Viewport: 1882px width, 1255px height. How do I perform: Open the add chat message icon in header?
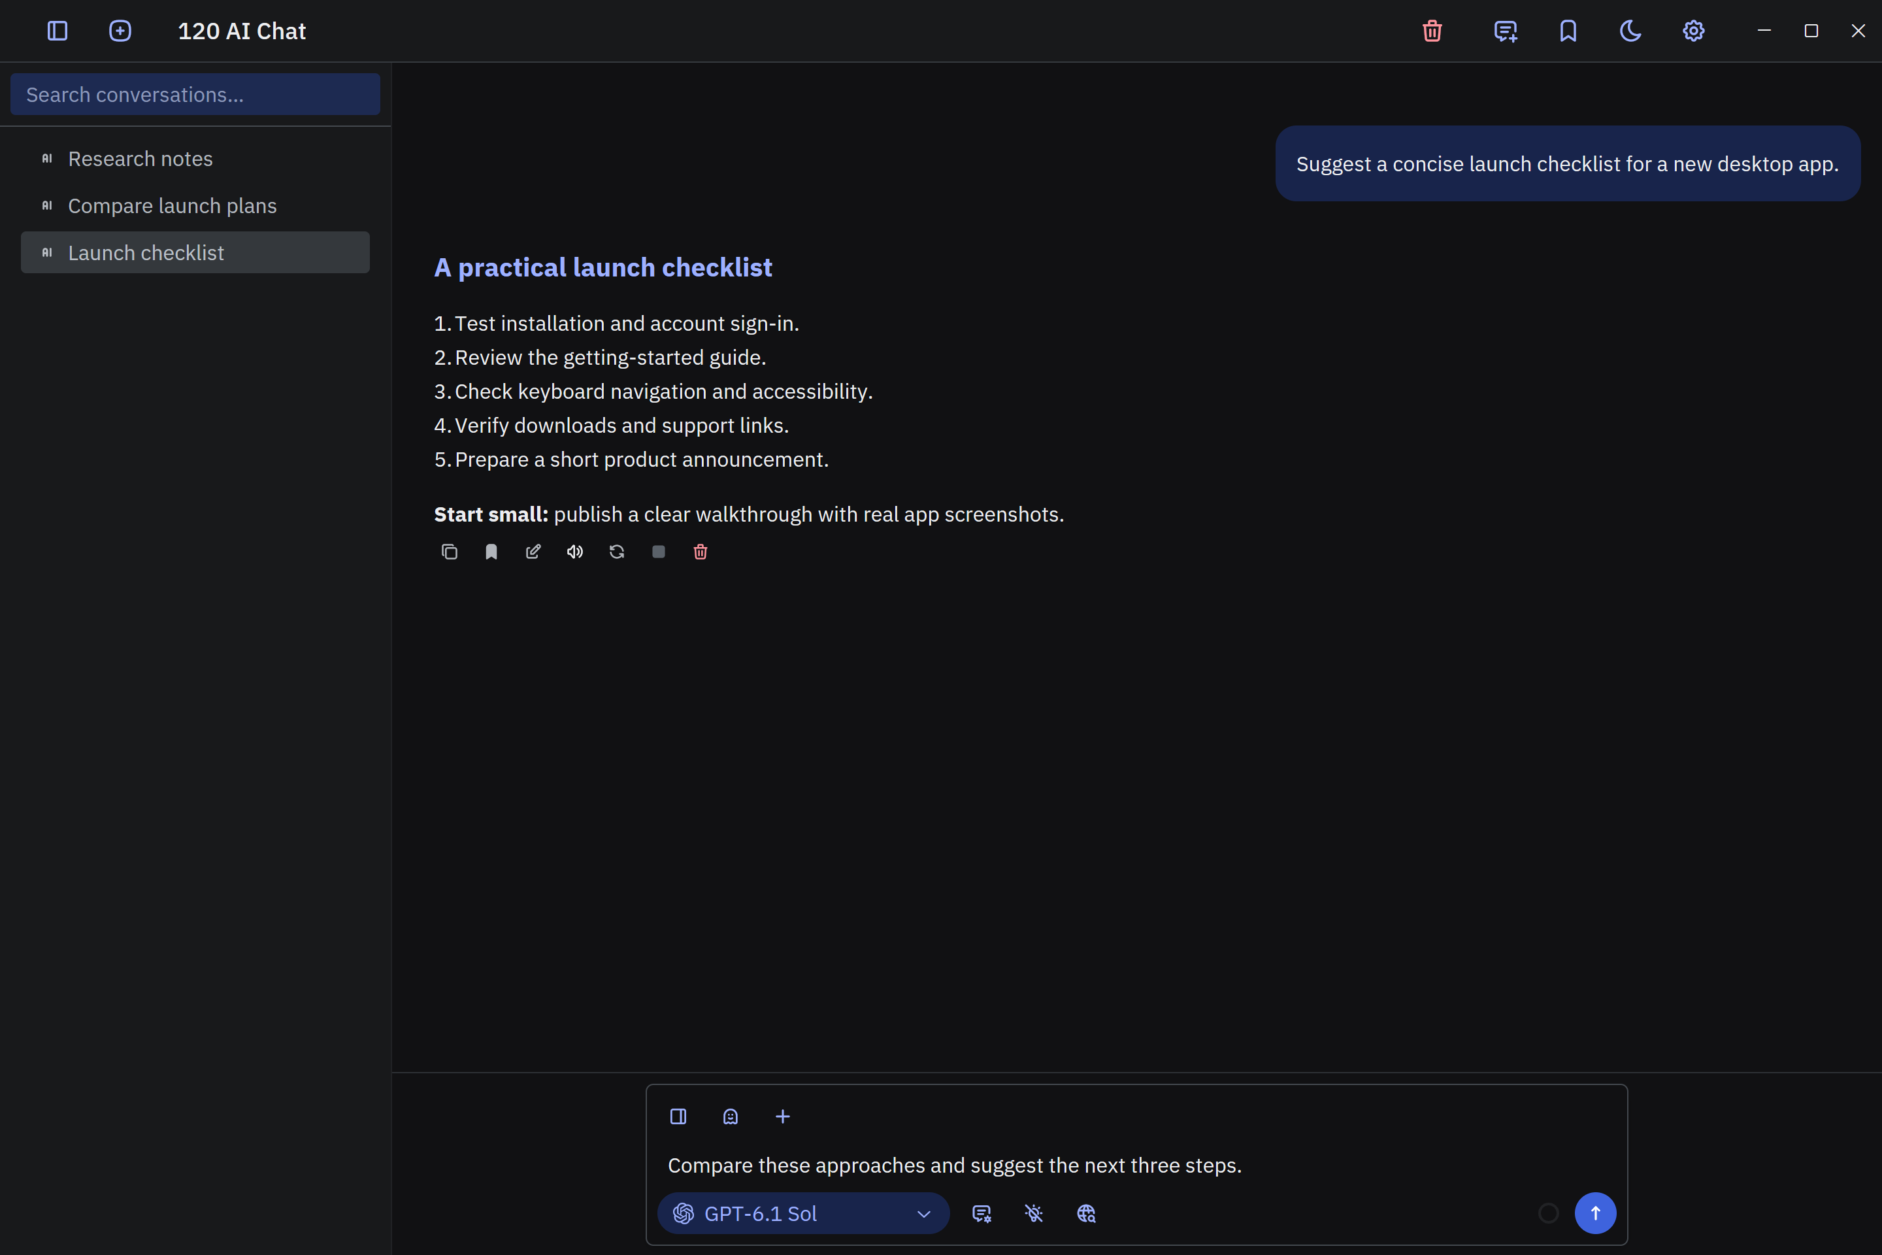pyautogui.click(x=1505, y=31)
